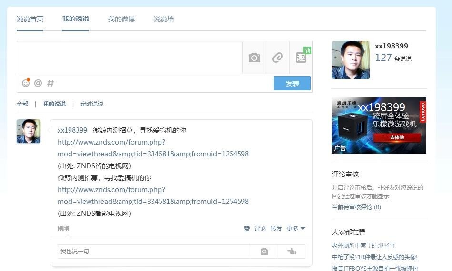
Task: Click 转发 to repost the post
Action: click(x=276, y=228)
